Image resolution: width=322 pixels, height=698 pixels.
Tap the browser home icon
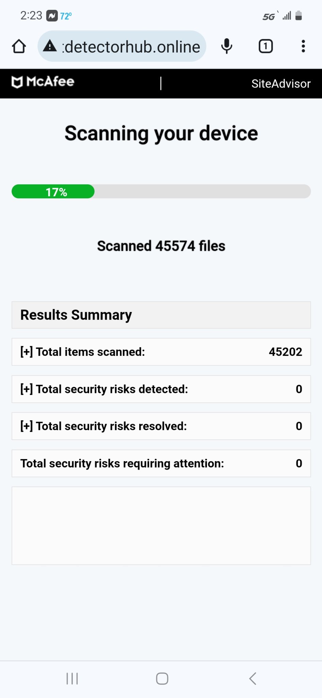tap(19, 46)
